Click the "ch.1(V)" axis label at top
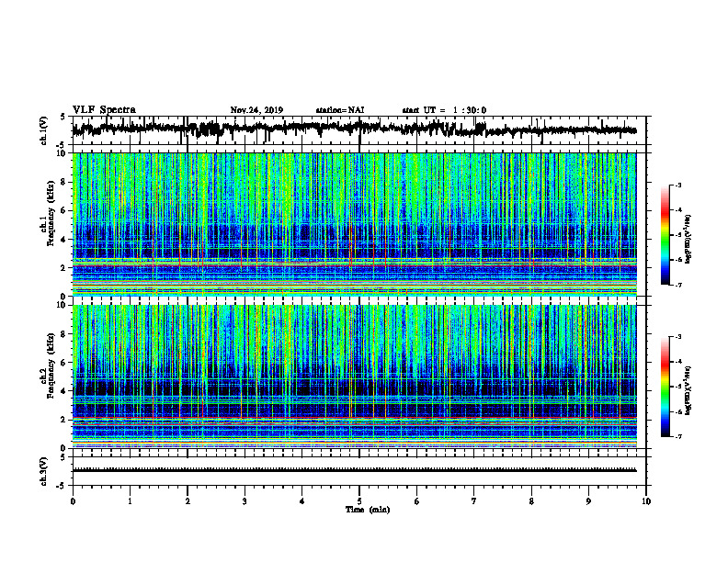Viewport: 728px width, 562px height. coord(44,130)
